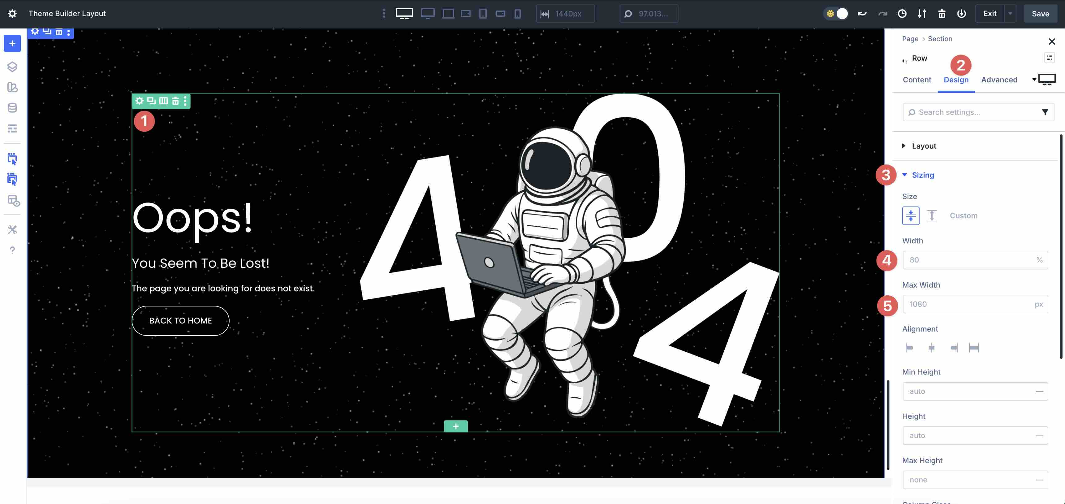The width and height of the screenshot is (1065, 504).
Task: Delete the row using green trash icon
Action: (175, 101)
